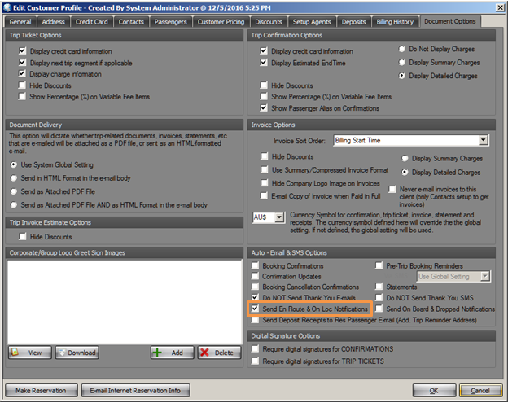This screenshot has width=508, height=403.
Task: Toggle Display Estimated EndTime checkbox
Action: tap(264, 62)
